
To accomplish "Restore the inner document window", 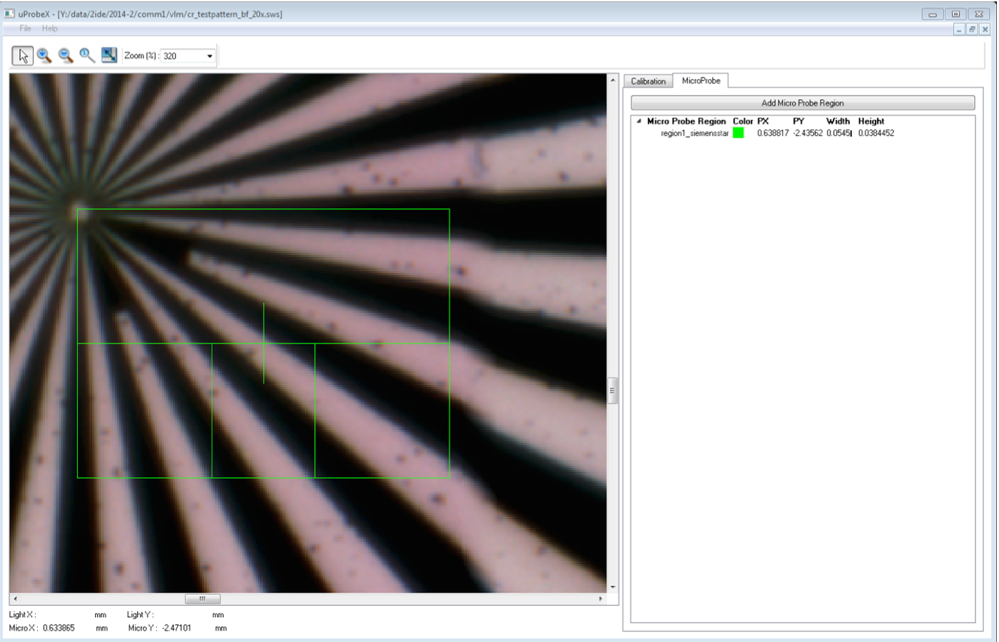I will [x=972, y=29].
